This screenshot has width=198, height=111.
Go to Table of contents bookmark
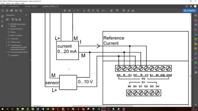point(16,35)
